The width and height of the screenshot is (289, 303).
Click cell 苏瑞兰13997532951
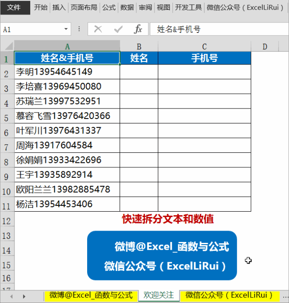[x=67, y=101]
